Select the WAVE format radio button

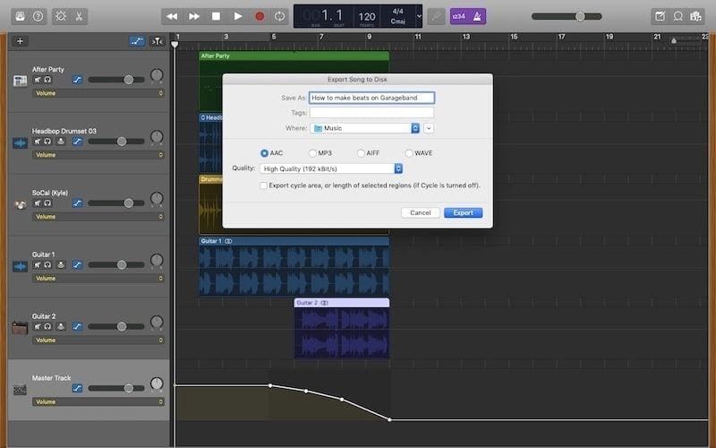[409, 153]
